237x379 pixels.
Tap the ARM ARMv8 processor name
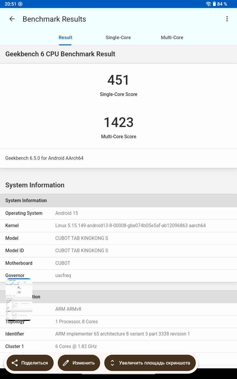coord(68,309)
